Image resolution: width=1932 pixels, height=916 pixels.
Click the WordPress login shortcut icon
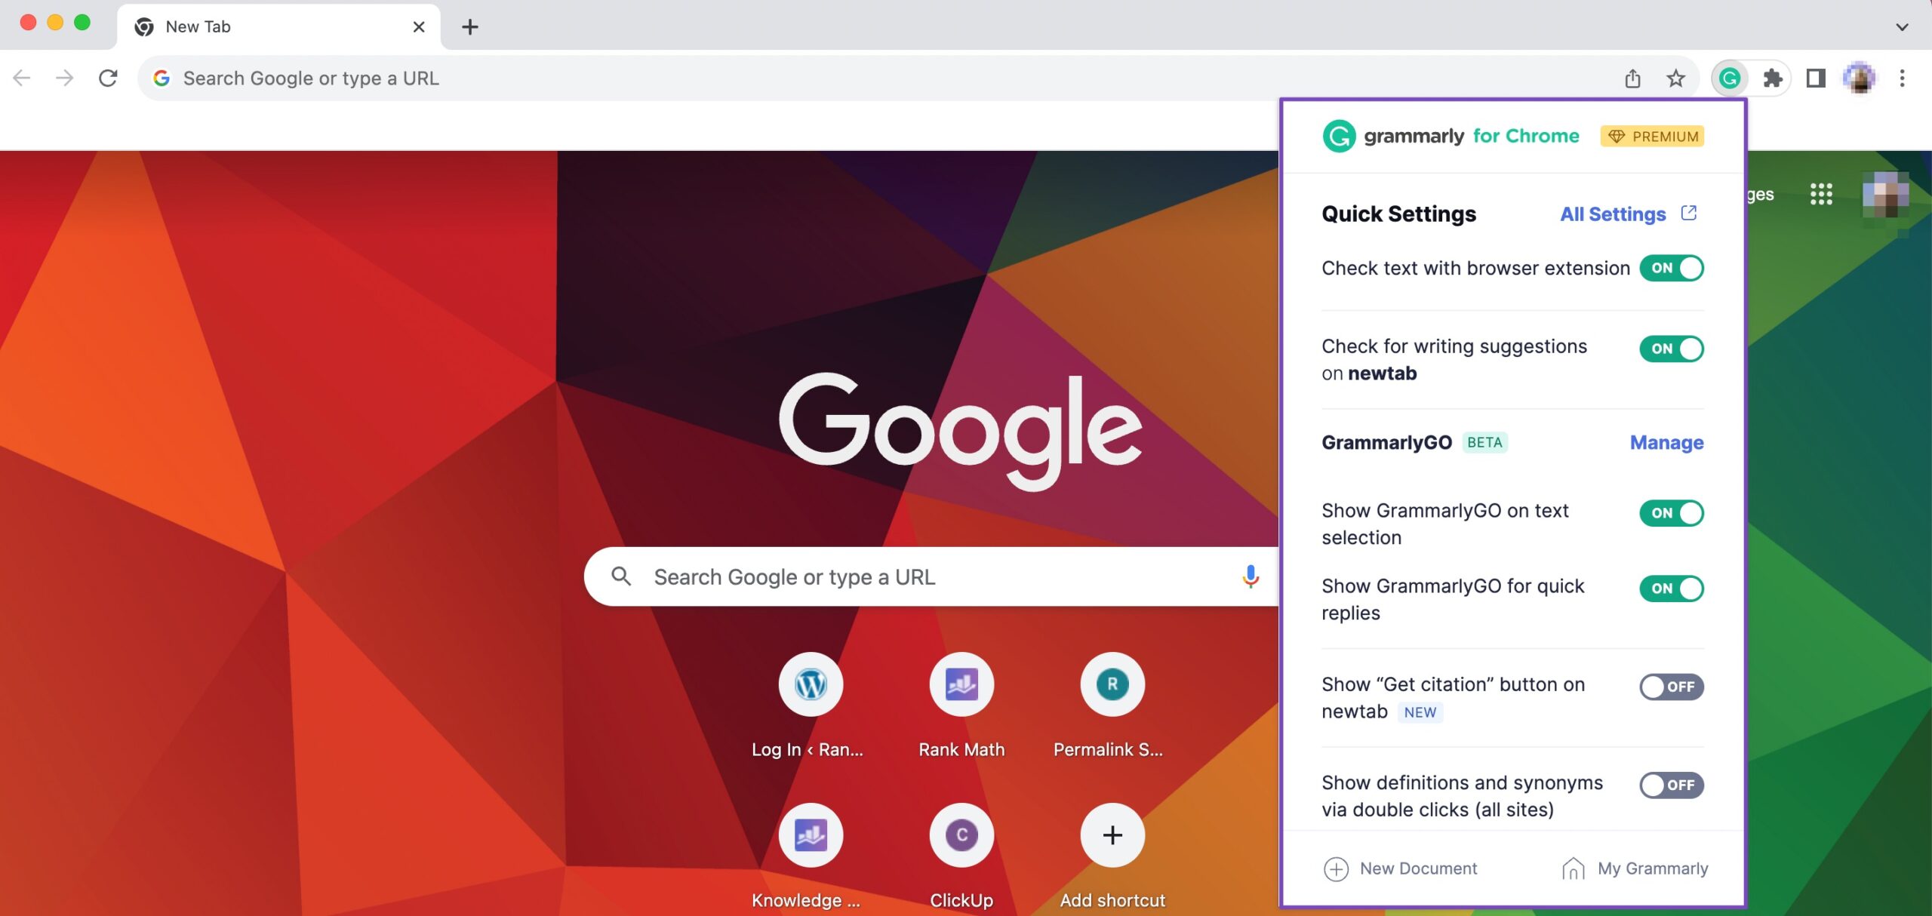point(810,684)
